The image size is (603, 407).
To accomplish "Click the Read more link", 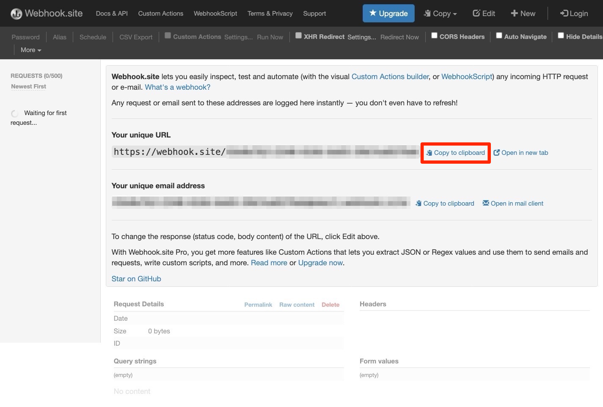I will pos(269,263).
